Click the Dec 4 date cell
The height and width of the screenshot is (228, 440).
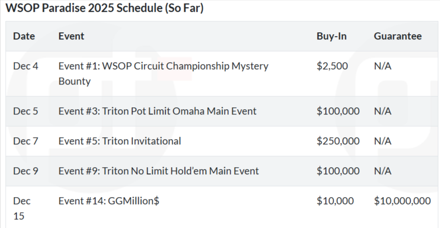coord(26,66)
